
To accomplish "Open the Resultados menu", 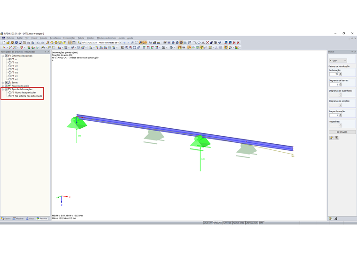I will (55, 38).
